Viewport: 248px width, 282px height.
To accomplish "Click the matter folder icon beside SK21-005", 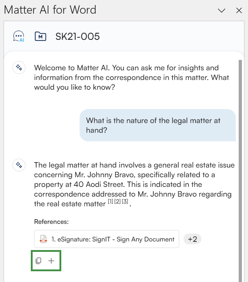I will coord(40,36).
